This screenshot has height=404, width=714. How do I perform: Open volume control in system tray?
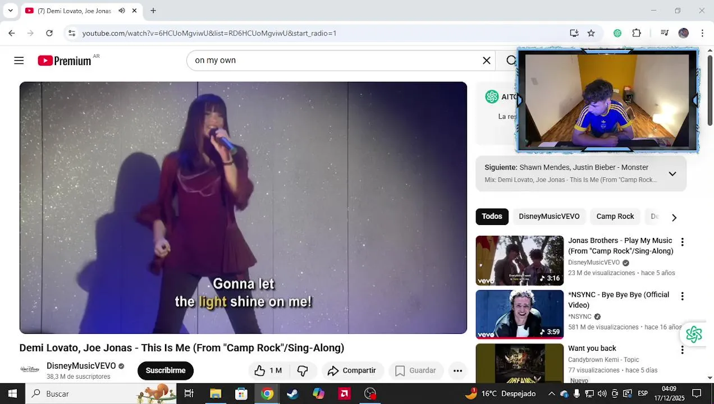coord(602,394)
